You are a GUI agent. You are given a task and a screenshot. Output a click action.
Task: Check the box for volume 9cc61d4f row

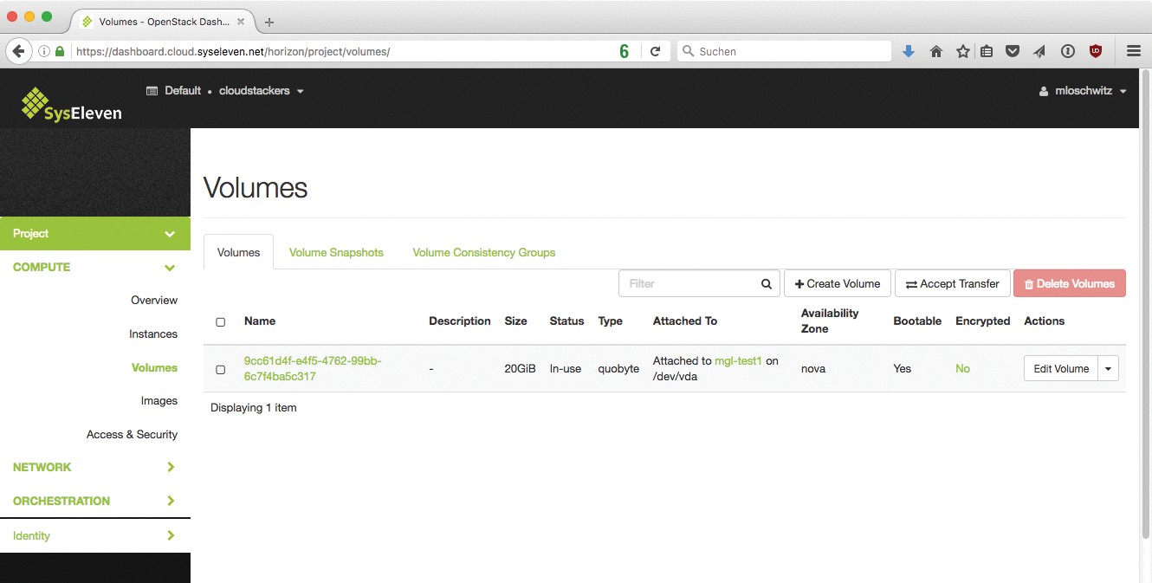click(220, 370)
